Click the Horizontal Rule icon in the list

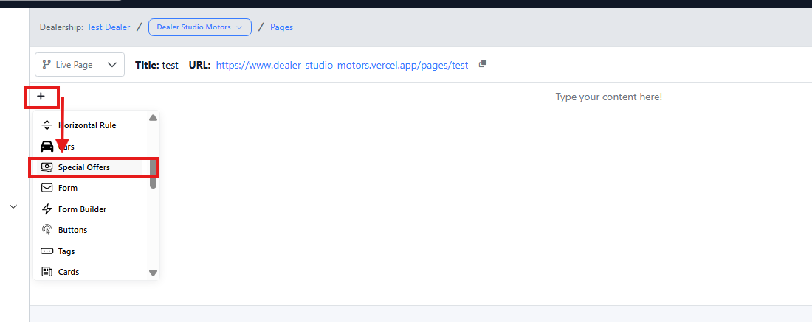(x=47, y=125)
